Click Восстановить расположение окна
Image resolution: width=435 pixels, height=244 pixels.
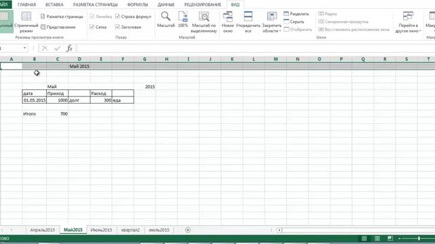(353, 29)
